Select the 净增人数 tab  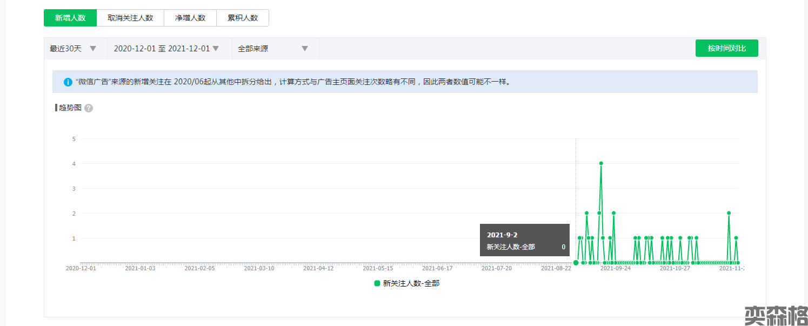coord(190,18)
